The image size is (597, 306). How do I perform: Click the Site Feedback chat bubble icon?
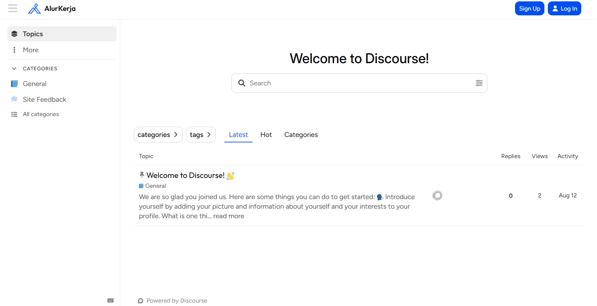click(x=14, y=99)
